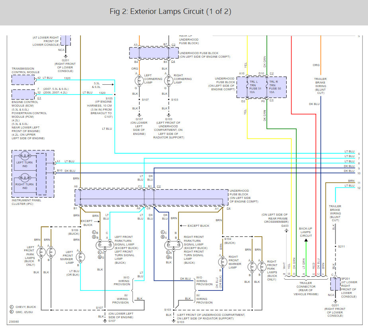This screenshot has height=329, width=368.
Task: Click the S211 splice dot
Action: pyautogui.click(x=335, y=247)
